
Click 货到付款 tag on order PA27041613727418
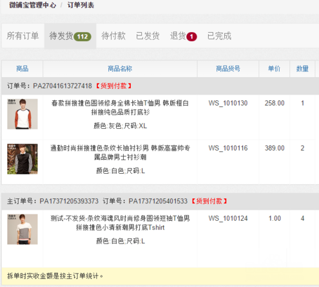click(x=113, y=86)
